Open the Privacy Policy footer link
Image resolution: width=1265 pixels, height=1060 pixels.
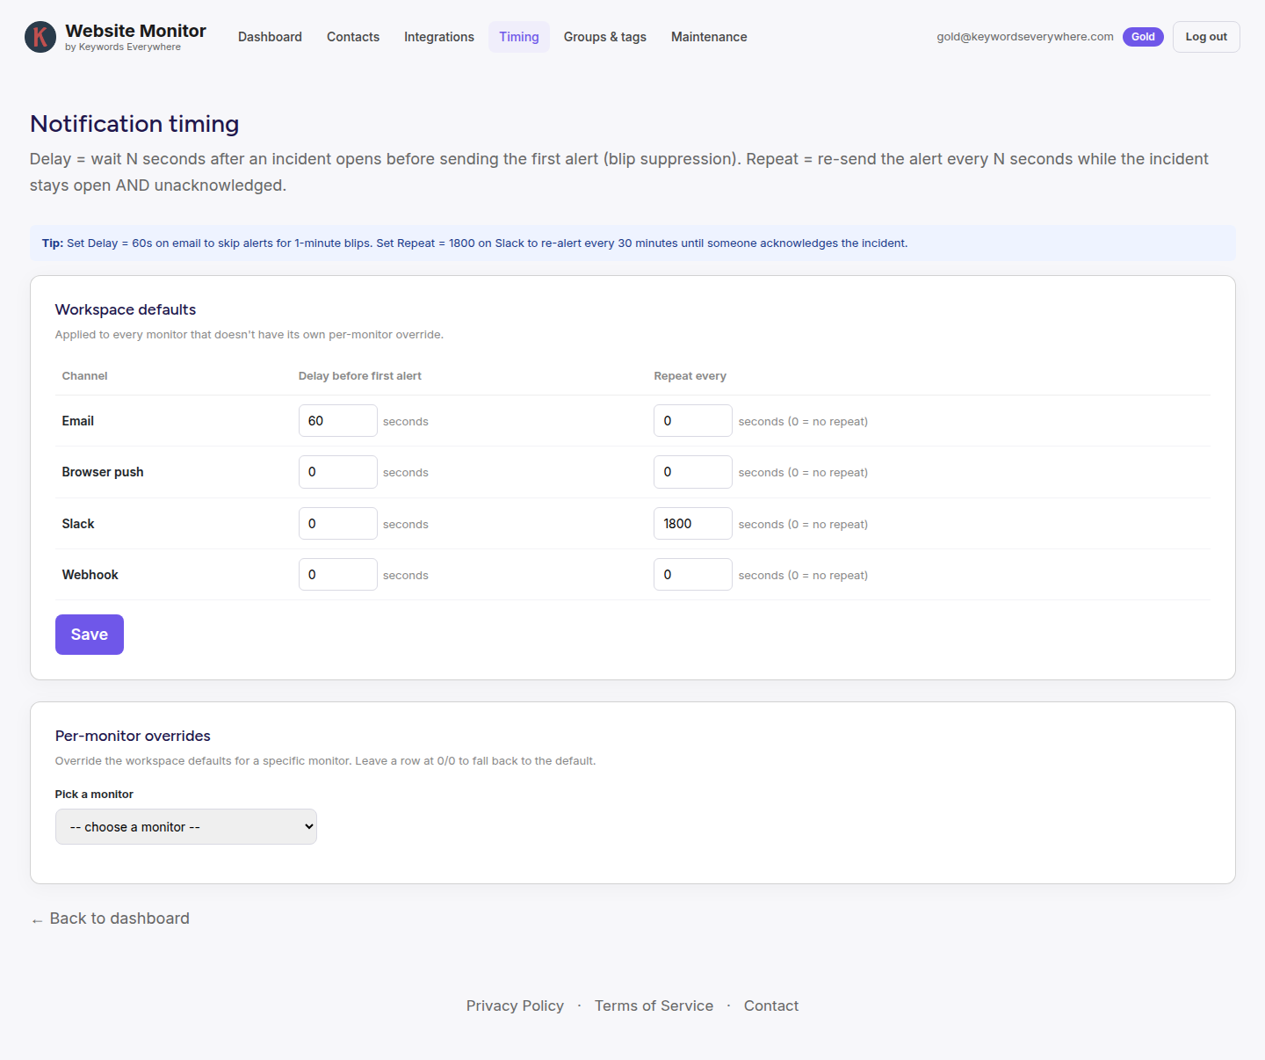click(x=515, y=1006)
